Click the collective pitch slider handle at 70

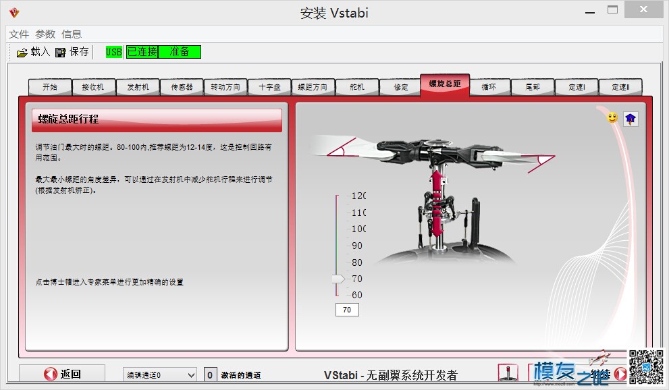pos(338,279)
